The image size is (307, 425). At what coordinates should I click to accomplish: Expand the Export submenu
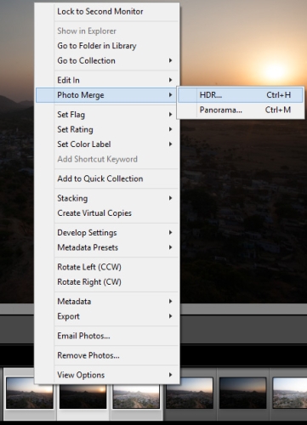[x=107, y=316]
